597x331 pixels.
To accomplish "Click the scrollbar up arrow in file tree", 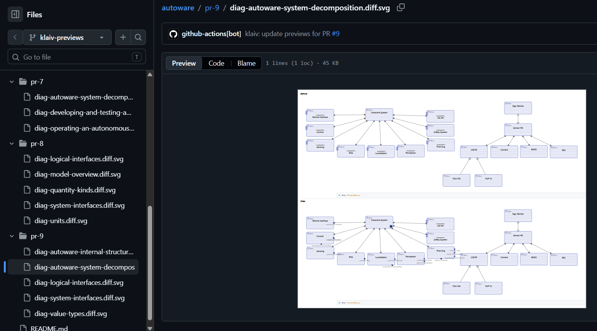I will point(150,74).
